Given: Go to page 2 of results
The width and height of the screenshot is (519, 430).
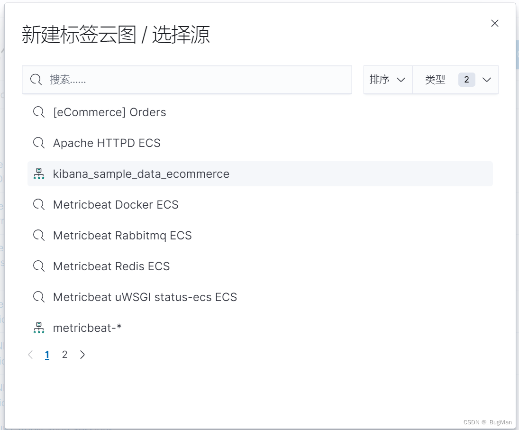Looking at the screenshot, I should coord(64,355).
